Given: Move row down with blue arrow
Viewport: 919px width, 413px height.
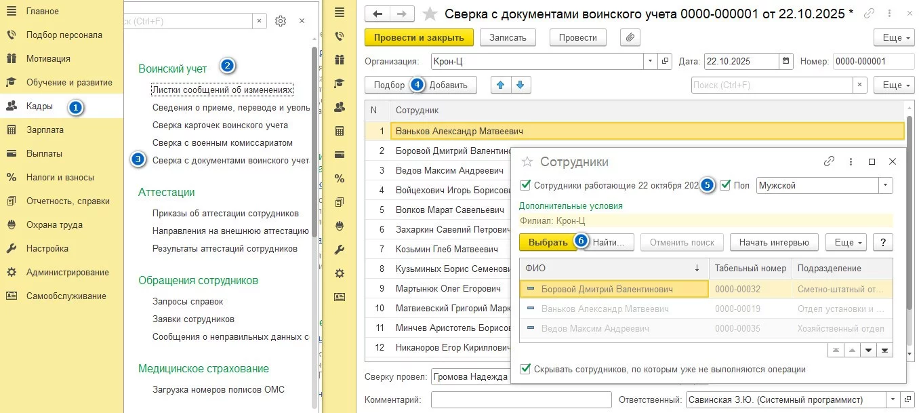Looking at the screenshot, I should [520, 85].
